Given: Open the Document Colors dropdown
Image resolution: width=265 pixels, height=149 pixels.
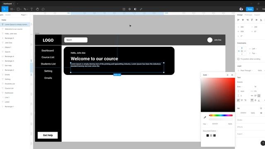Looking at the screenshot, I should (x=210, y=131).
